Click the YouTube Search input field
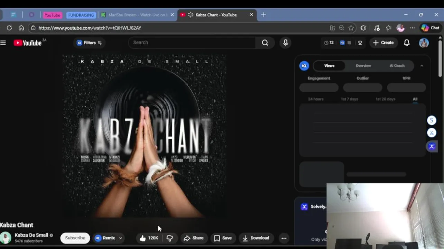Viewport: 444px width, 249px height. [192, 43]
